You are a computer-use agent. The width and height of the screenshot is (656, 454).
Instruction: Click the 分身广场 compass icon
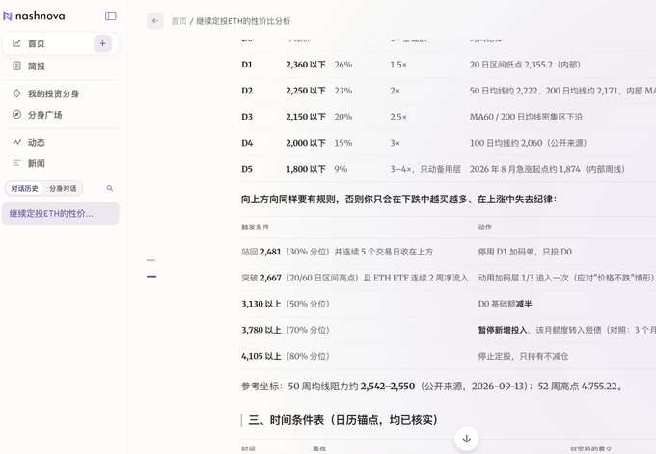(x=16, y=114)
